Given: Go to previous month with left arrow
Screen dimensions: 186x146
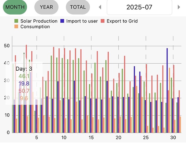Looking at the screenshot, I should [x=100, y=7].
